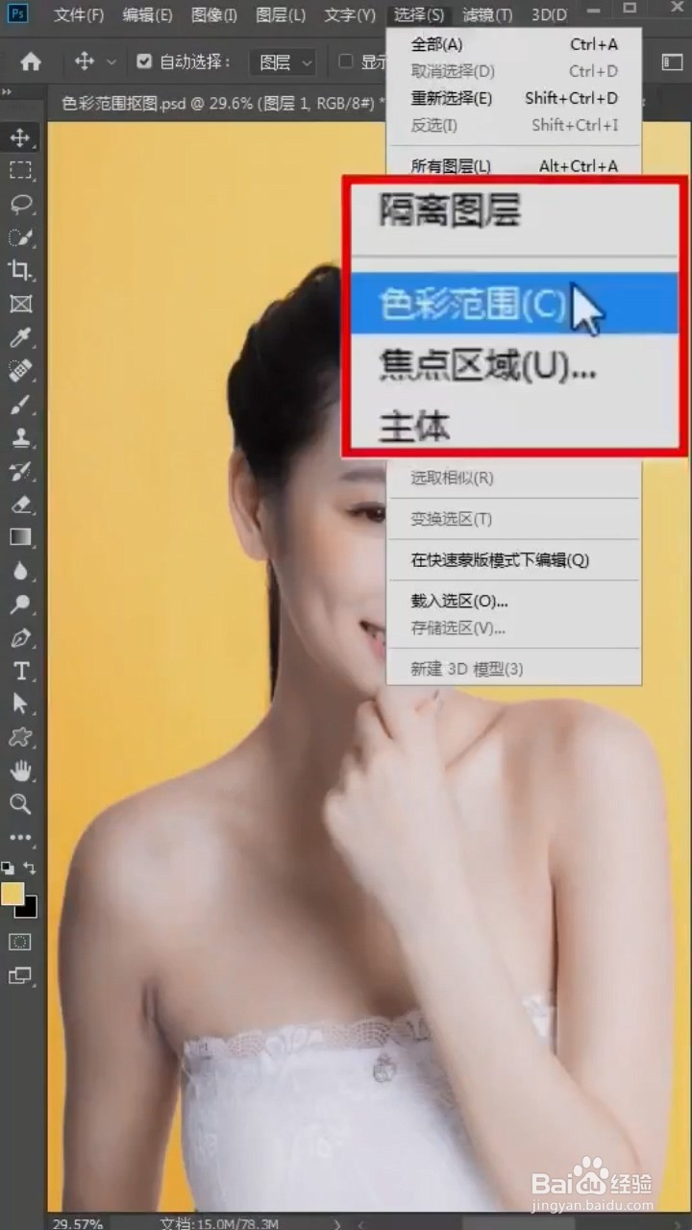Select the Spot Healing Brush tool
Screen dimensions: 692x1230
pyautogui.click(x=20, y=370)
